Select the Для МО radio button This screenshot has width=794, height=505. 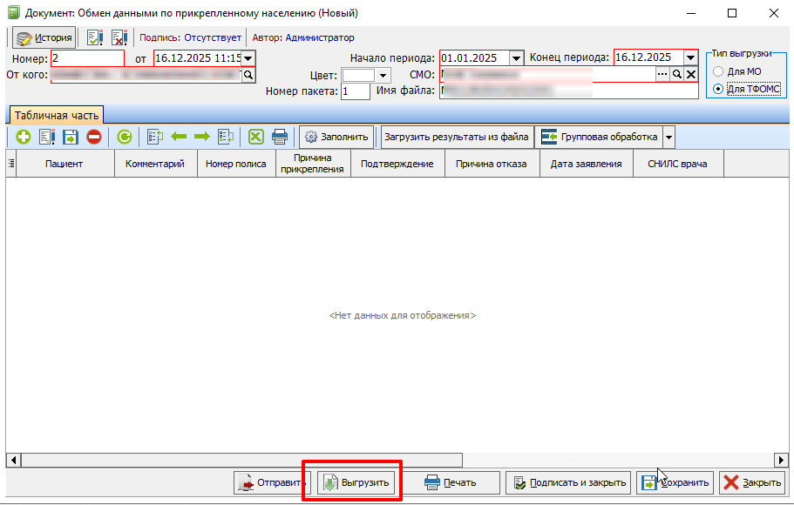(x=718, y=71)
